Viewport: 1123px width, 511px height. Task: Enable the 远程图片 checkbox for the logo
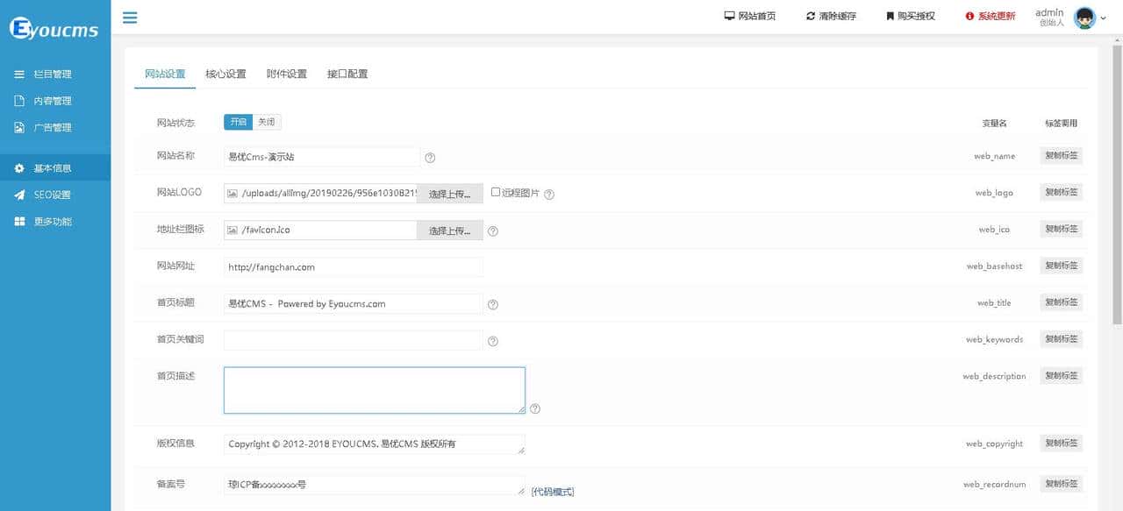pos(497,192)
